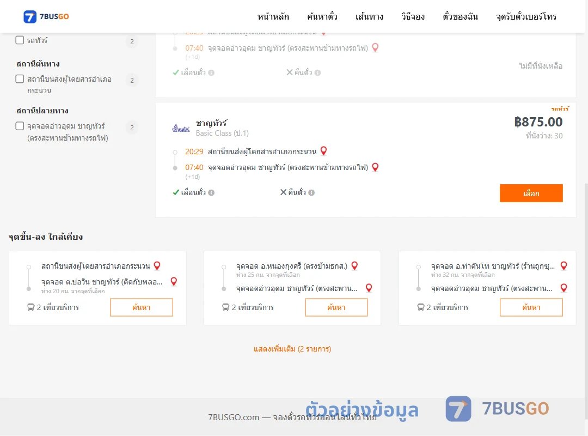
Task: Expand แสดงเพิ่มเติม (2 รายการ) link
Action: [292, 349]
